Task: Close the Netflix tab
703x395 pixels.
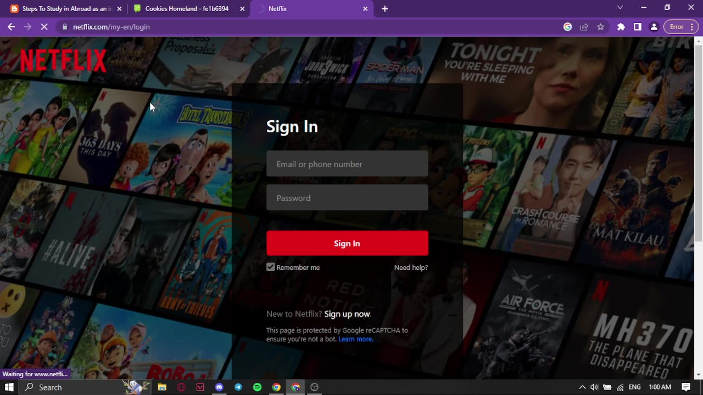Action: 365,9
